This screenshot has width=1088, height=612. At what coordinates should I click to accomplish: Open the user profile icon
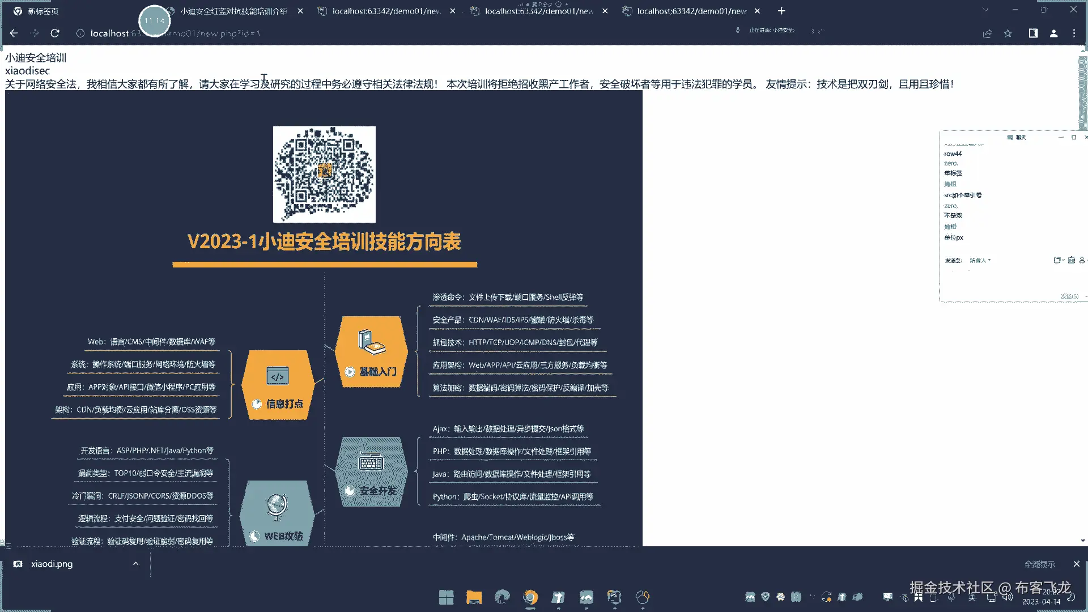[x=1053, y=33]
